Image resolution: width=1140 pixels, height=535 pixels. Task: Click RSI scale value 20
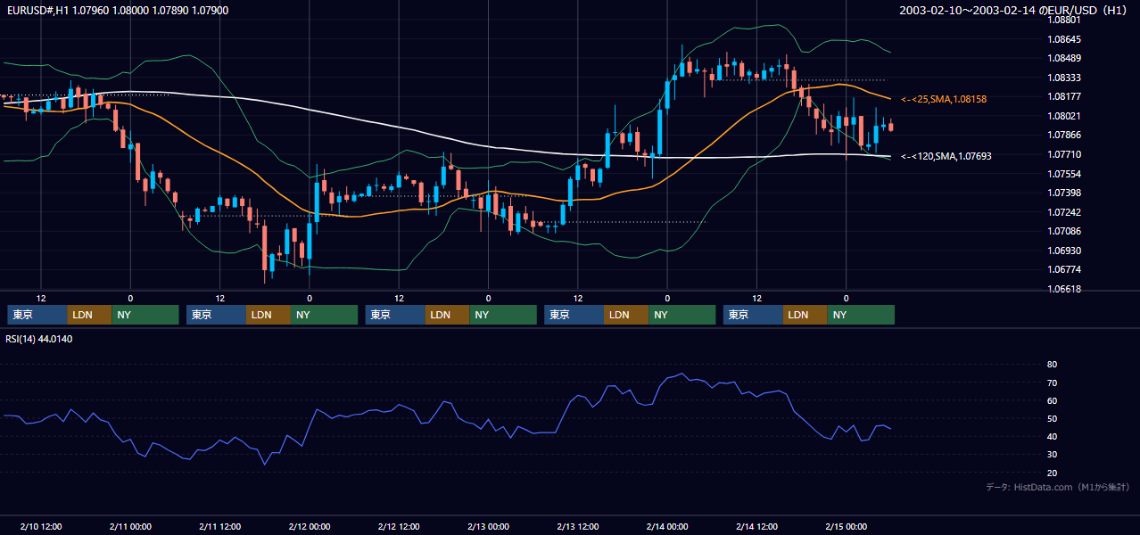(x=1052, y=473)
